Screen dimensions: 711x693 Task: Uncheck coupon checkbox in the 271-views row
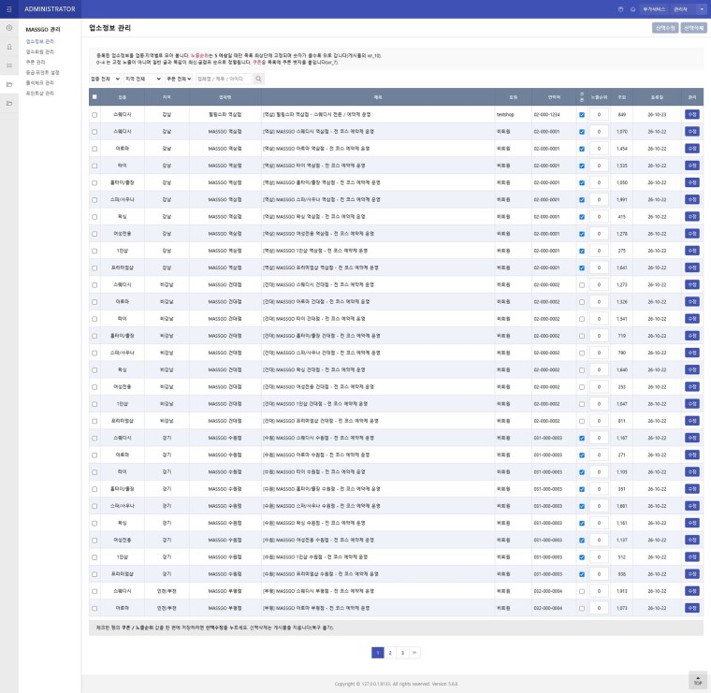click(x=582, y=455)
